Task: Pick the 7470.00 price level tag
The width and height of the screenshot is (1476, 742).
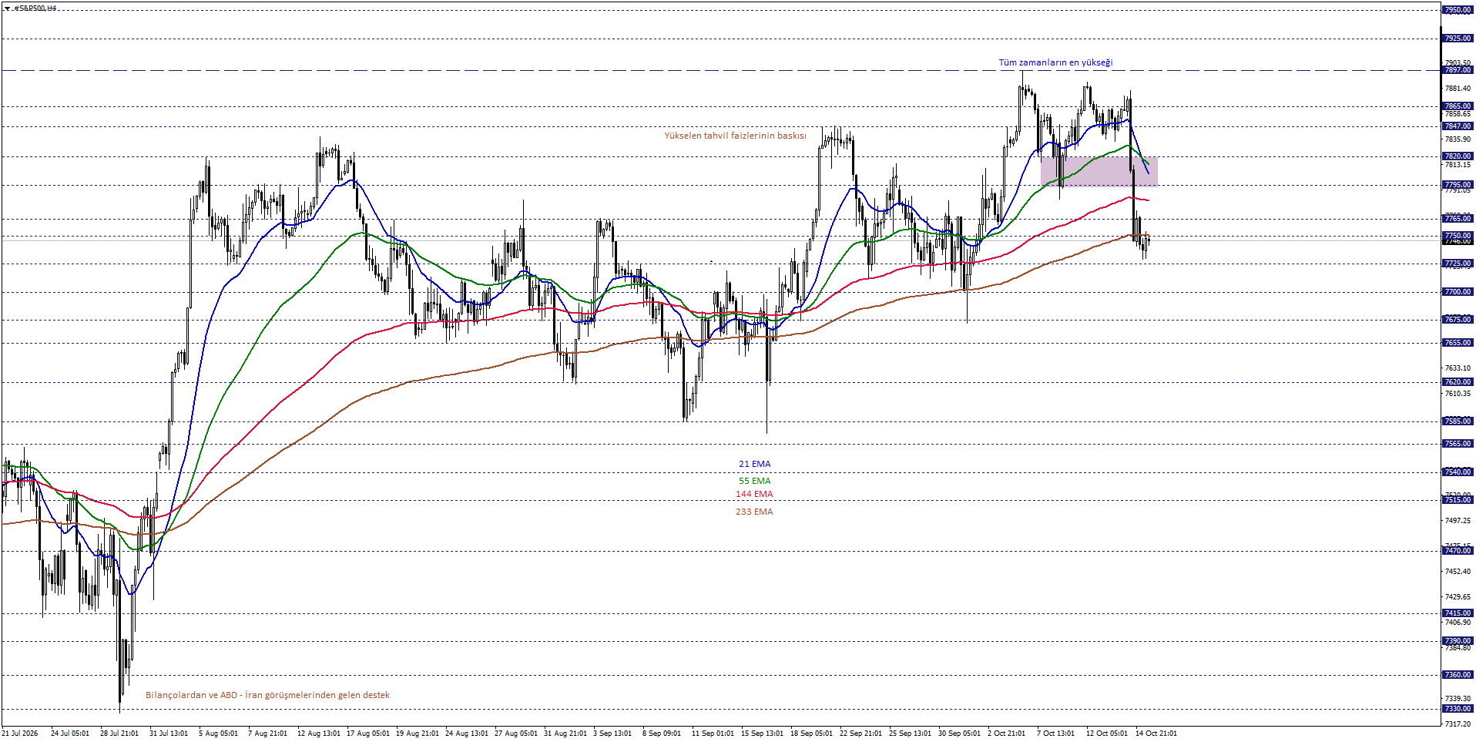Action: (1458, 551)
